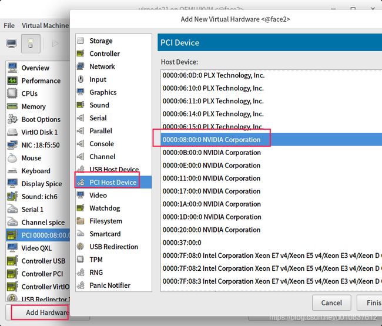
Task: Select VirtIO Disk 1 entry
Action: [38, 132]
